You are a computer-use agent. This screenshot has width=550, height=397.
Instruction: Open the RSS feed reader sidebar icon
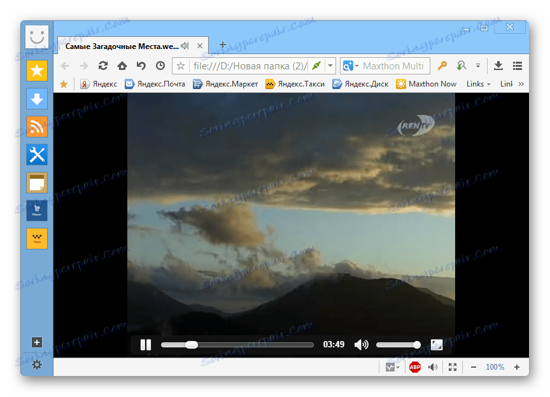coord(37,127)
